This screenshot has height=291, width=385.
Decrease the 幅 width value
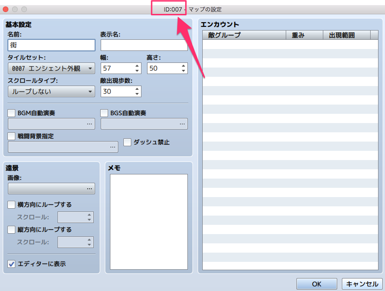[137, 71]
